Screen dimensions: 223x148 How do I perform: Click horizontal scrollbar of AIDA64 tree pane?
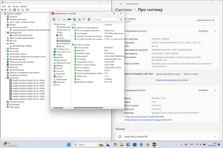click(x=58, y=108)
